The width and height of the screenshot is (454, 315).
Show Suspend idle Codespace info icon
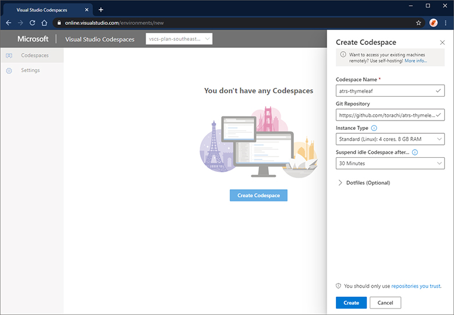[415, 153]
